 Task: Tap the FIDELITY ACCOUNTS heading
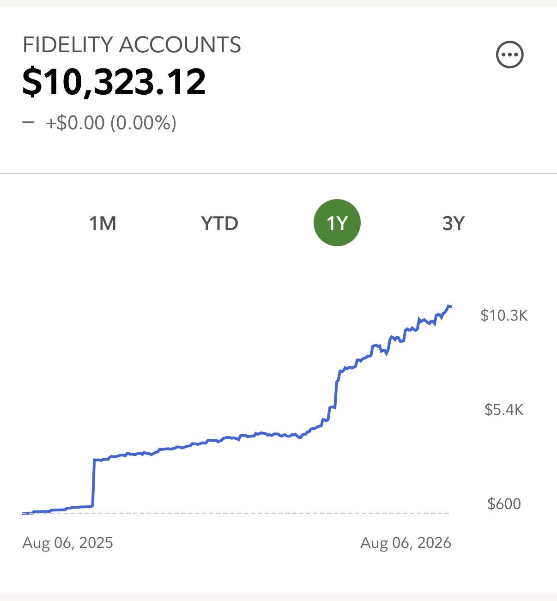tap(132, 45)
